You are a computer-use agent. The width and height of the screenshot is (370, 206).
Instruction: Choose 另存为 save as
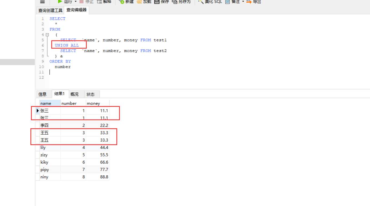182,2
